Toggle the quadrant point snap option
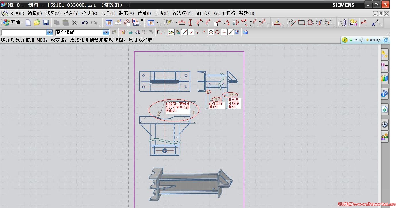The height and width of the screenshot is (208, 401). tap(217, 32)
